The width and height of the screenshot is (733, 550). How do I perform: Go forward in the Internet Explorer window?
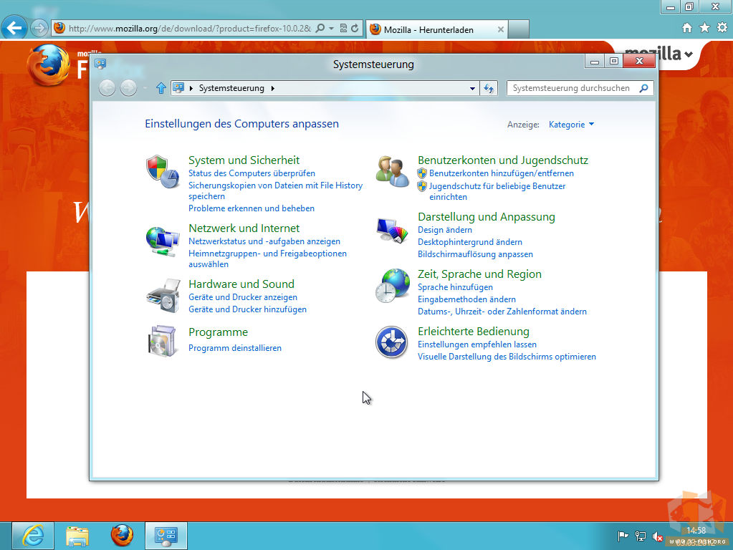tap(39, 28)
